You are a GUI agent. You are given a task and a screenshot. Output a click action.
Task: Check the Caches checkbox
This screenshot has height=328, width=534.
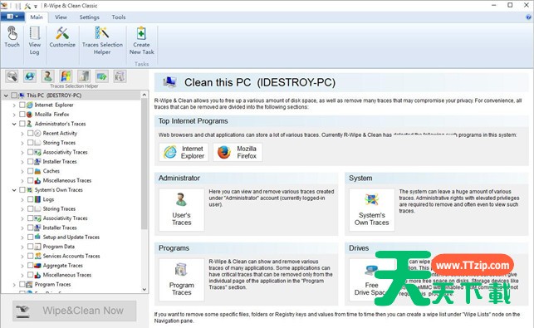(x=30, y=171)
